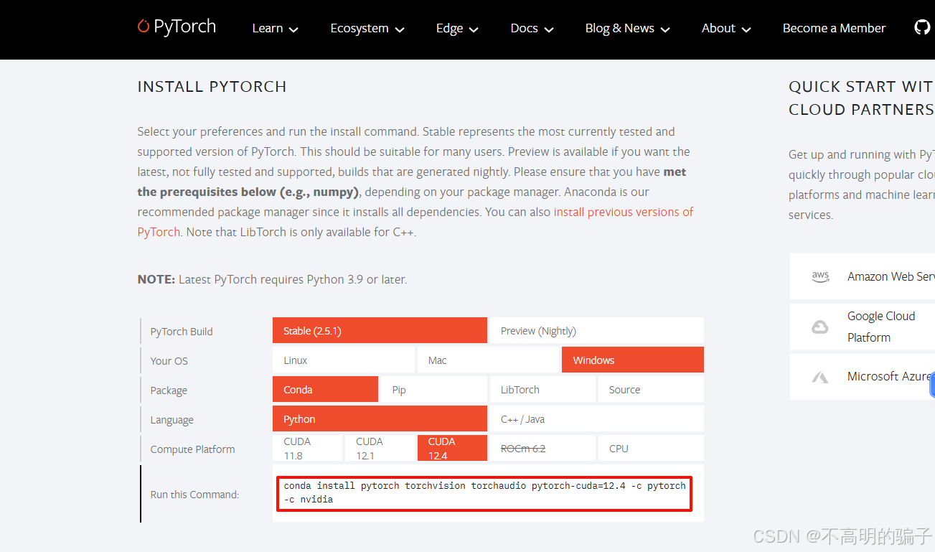Select the Preview (Nightly) build
Image resolution: width=935 pixels, height=552 pixels.
[x=596, y=330]
